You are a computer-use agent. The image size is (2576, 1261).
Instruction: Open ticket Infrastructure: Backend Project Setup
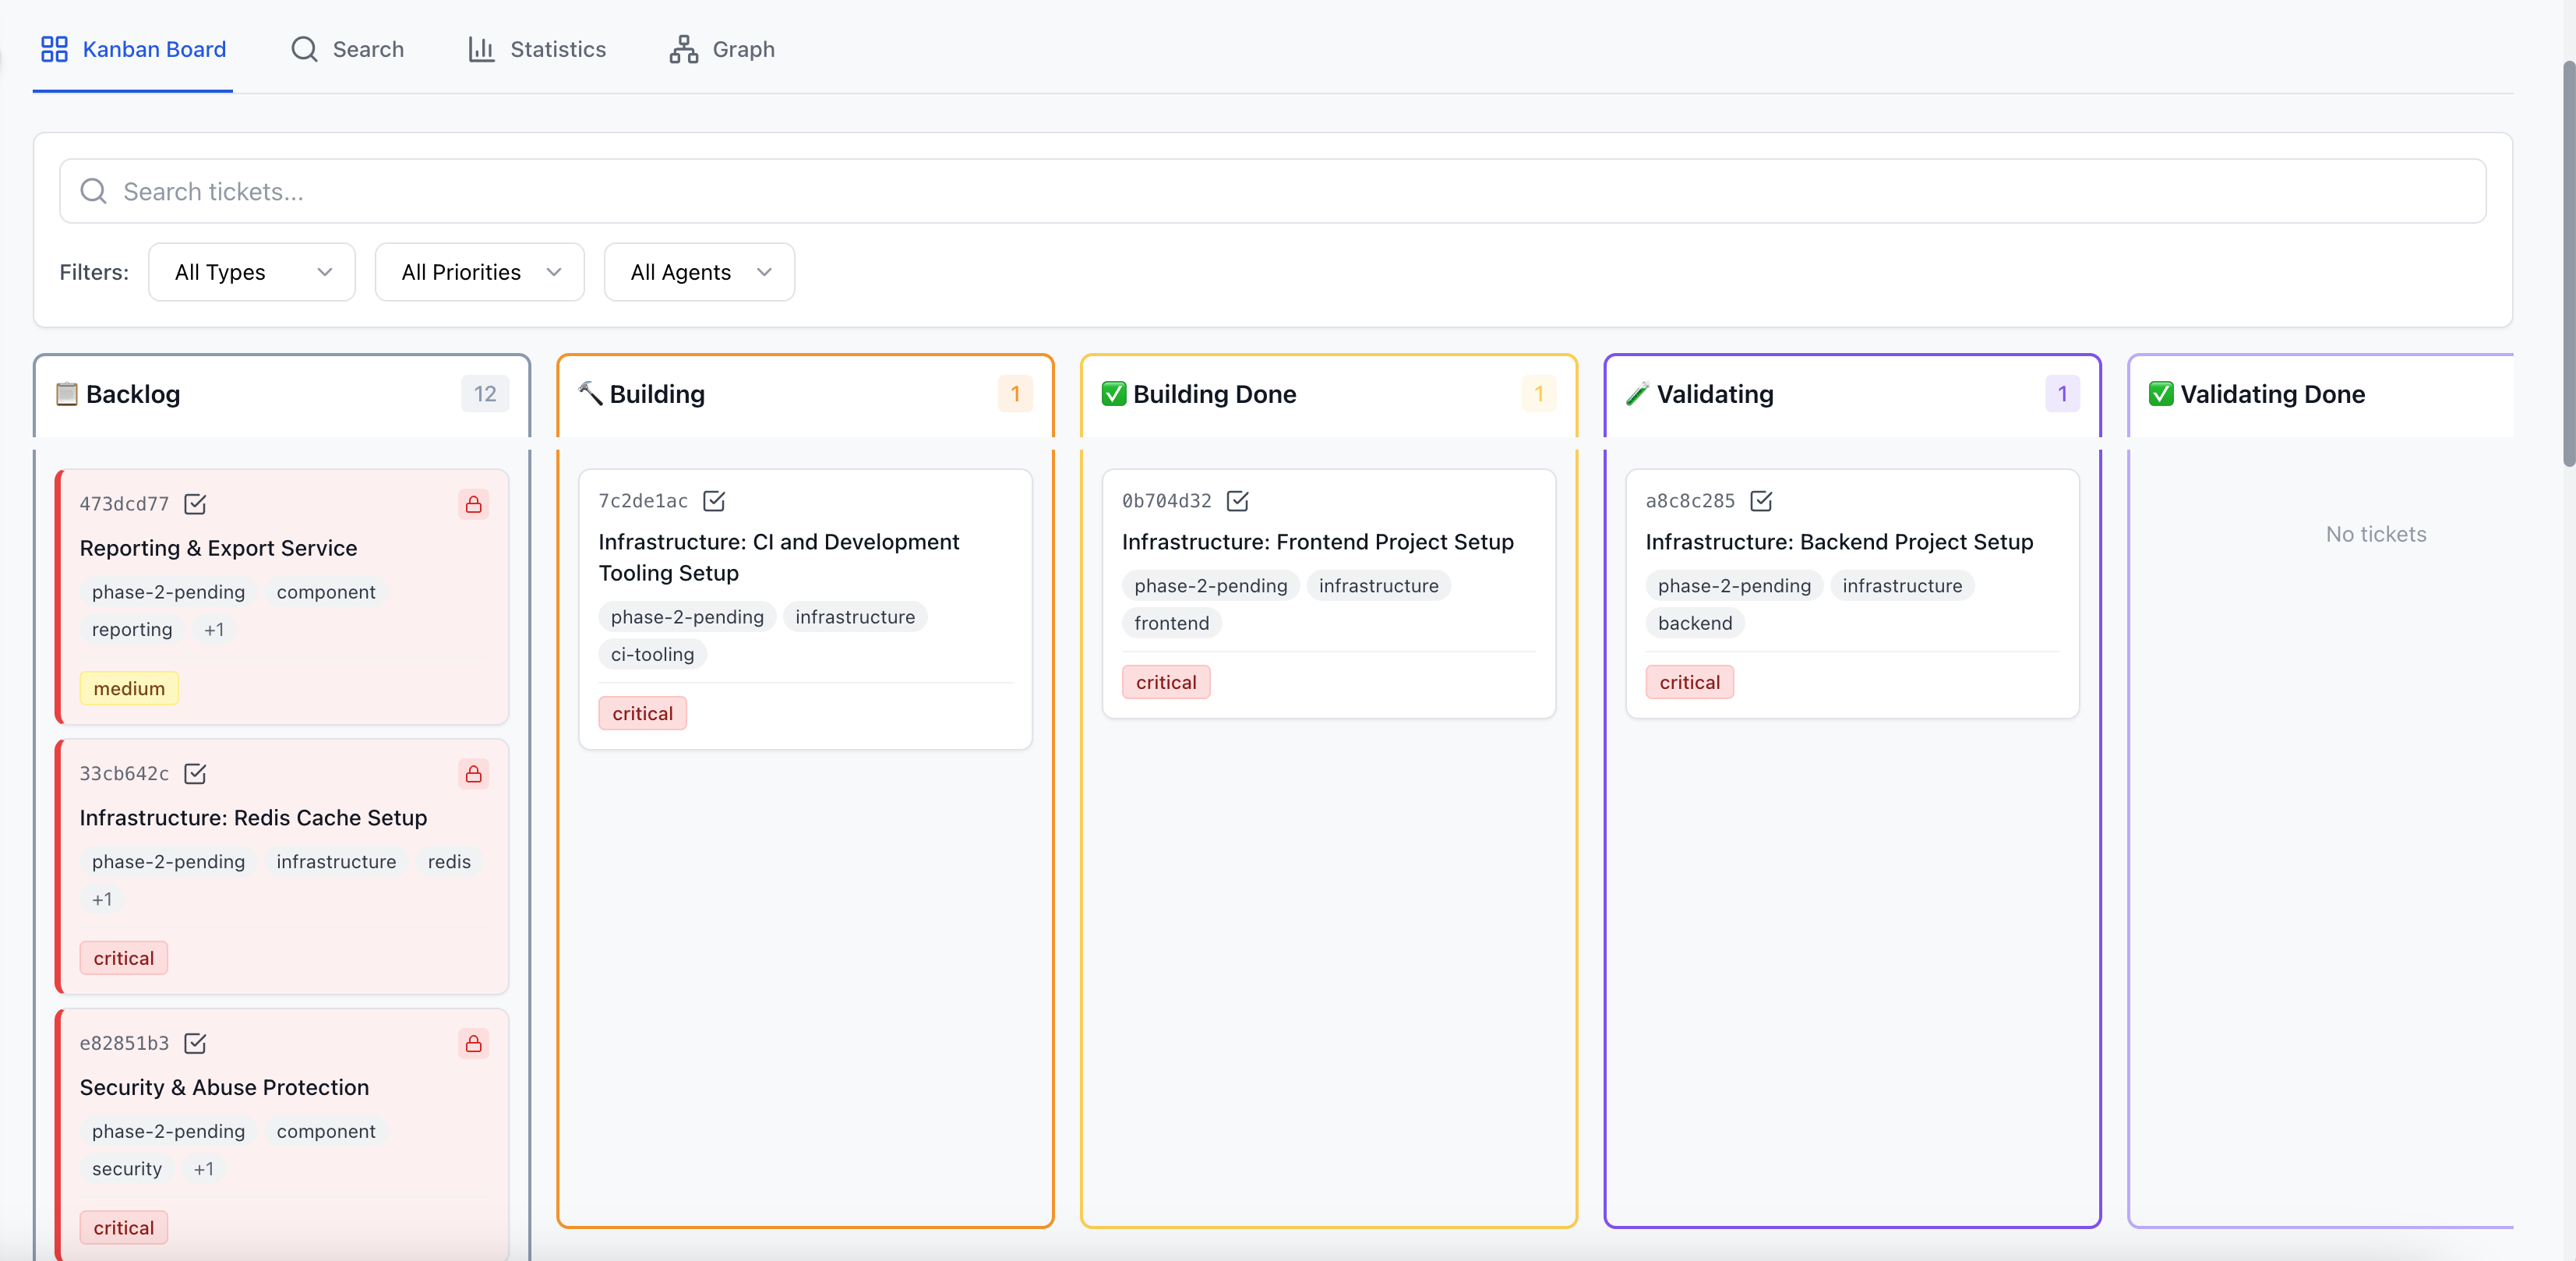(1839, 542)
